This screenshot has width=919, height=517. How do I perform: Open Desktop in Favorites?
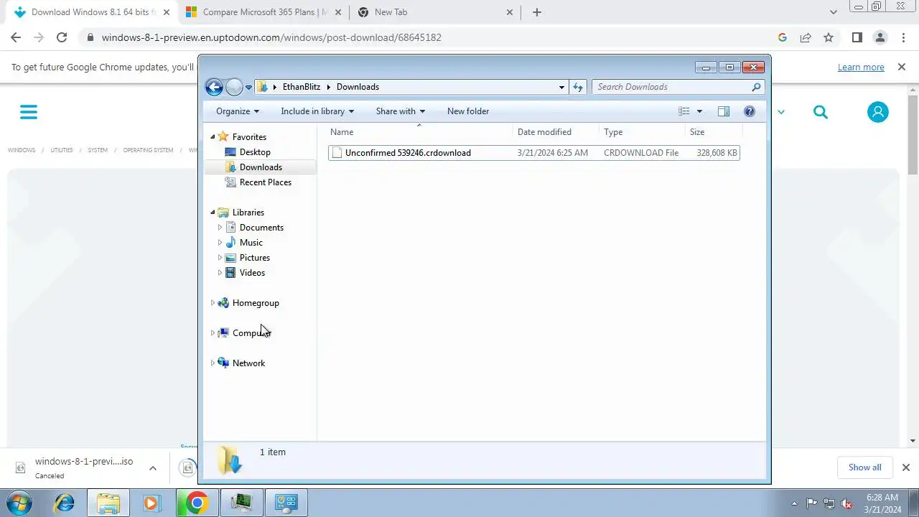[255, 152]
